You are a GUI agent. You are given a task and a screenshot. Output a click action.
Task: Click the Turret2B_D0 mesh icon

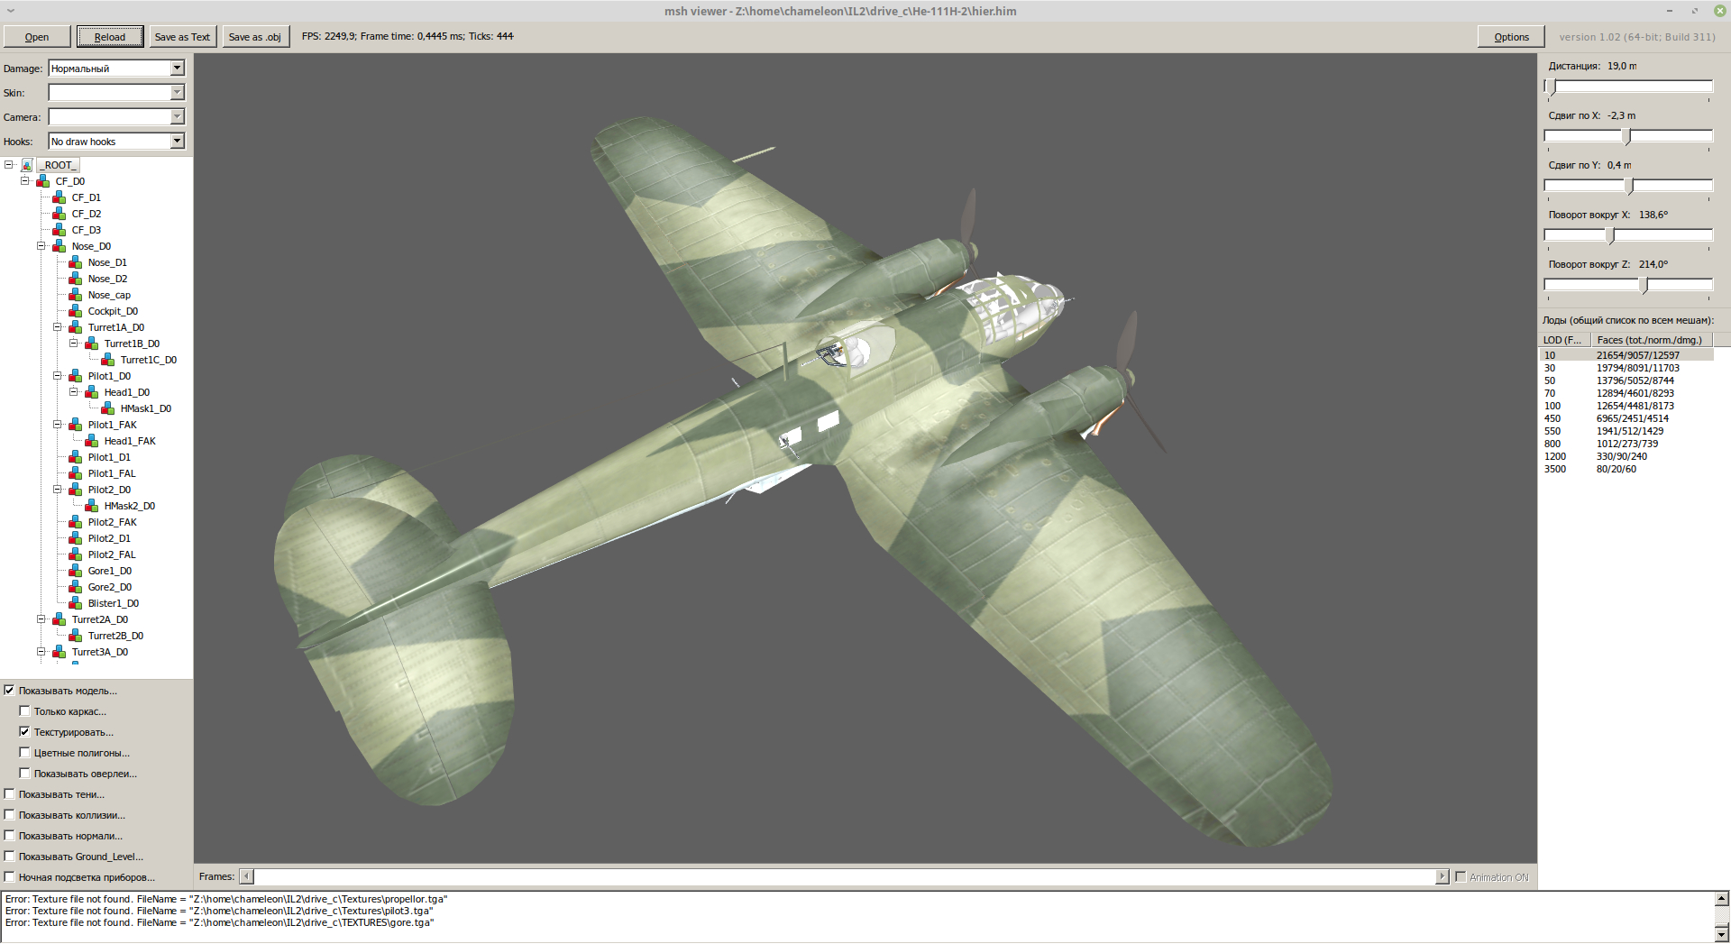[75, 636]
